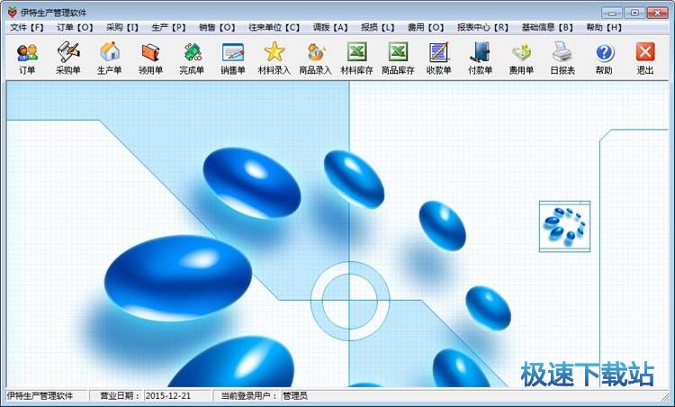Open the 帮助【H】 menu
Screen dimensions: 675x407
click(x=604, y=28)
